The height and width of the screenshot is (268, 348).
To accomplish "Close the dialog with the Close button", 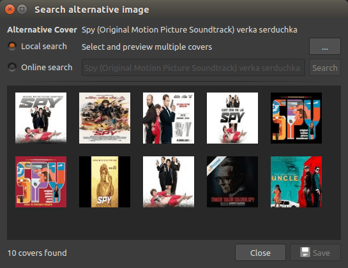I will pyautogui.click(x=261, y=253).
